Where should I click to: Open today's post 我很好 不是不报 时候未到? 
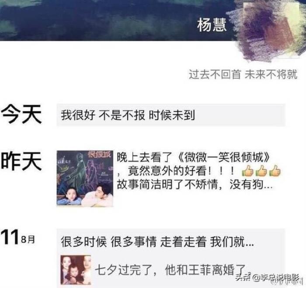(x=171, y=115)
